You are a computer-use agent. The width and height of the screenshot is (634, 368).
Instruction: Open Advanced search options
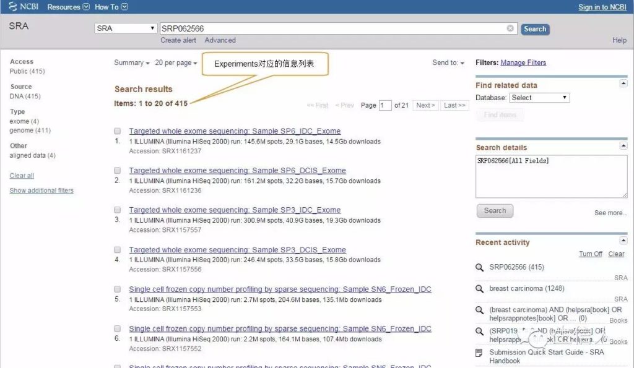220,40
